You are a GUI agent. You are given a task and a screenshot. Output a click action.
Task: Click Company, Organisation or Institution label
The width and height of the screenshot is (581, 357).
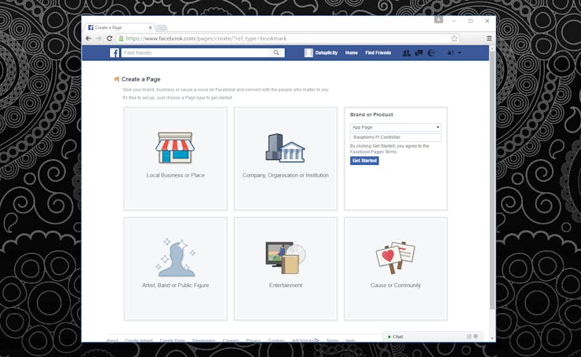(285, 175)
